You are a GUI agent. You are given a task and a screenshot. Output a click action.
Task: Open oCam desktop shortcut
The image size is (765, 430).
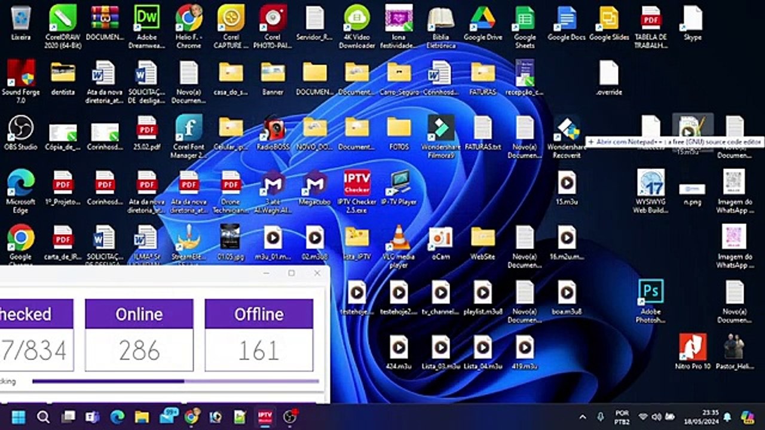pos(441,243)
